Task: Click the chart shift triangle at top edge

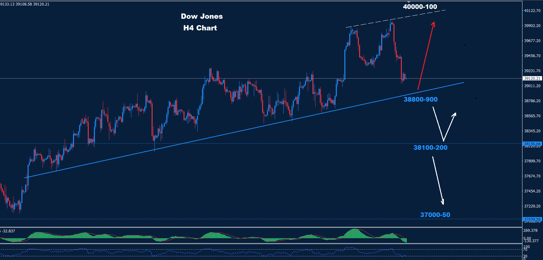Action: click(409, 2)
